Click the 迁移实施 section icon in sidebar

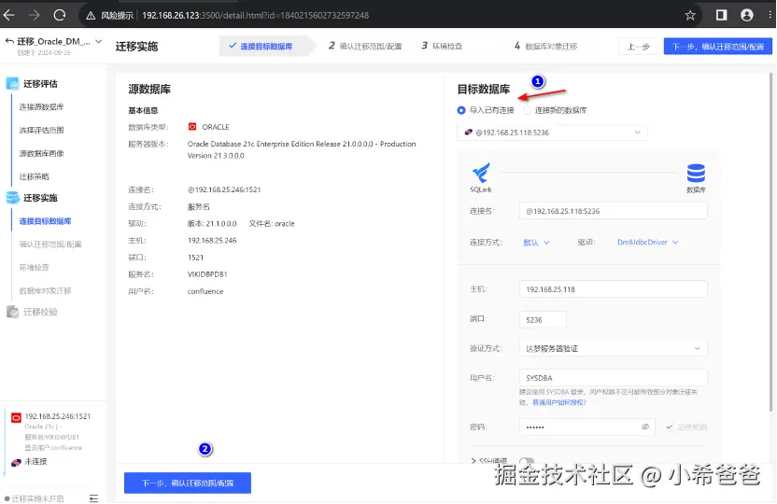(12, 198)
